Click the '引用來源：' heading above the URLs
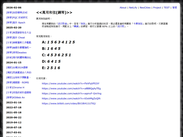183x137 pixels. tap(42, 78)
